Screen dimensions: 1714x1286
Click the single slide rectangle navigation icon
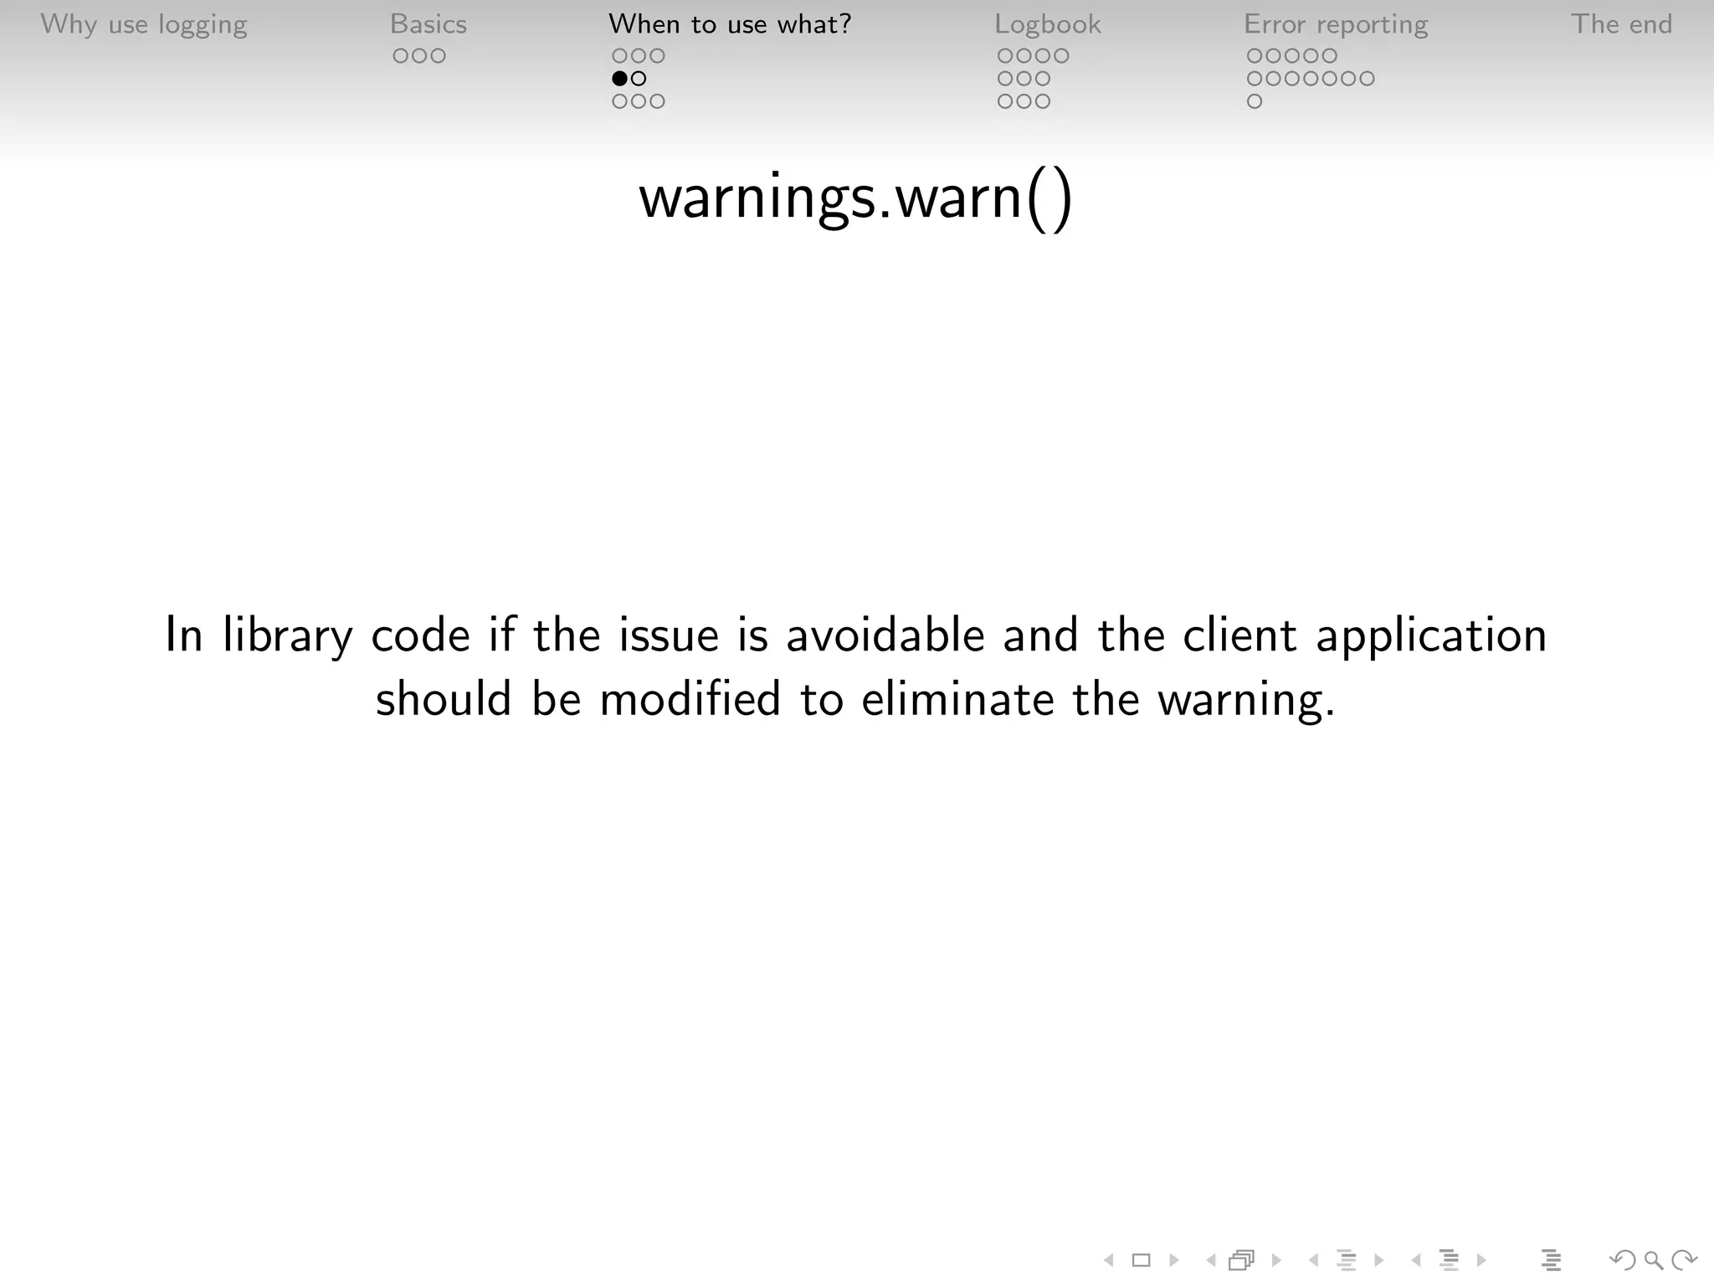tap(1141, 1260)
